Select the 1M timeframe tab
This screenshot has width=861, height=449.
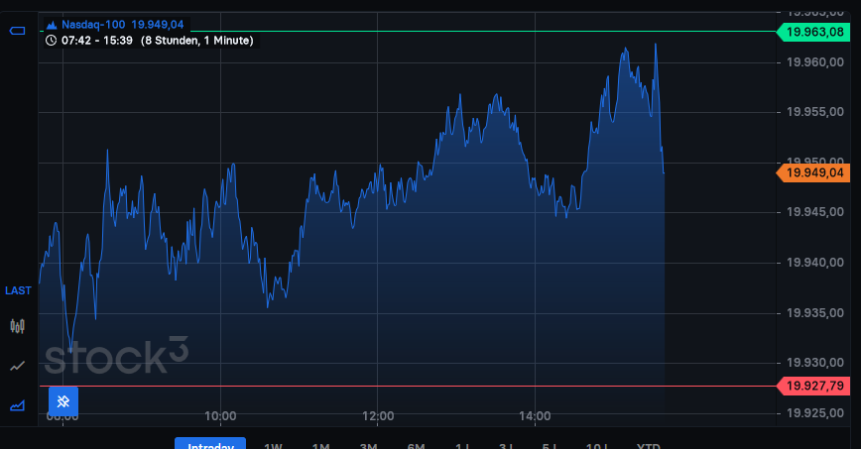(320, 445)
